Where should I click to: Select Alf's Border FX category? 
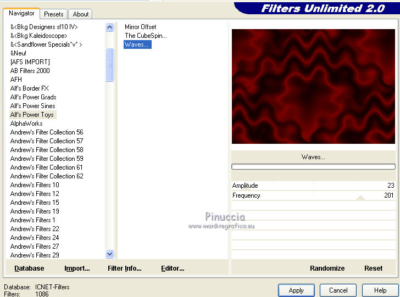[x=29, y=88]
